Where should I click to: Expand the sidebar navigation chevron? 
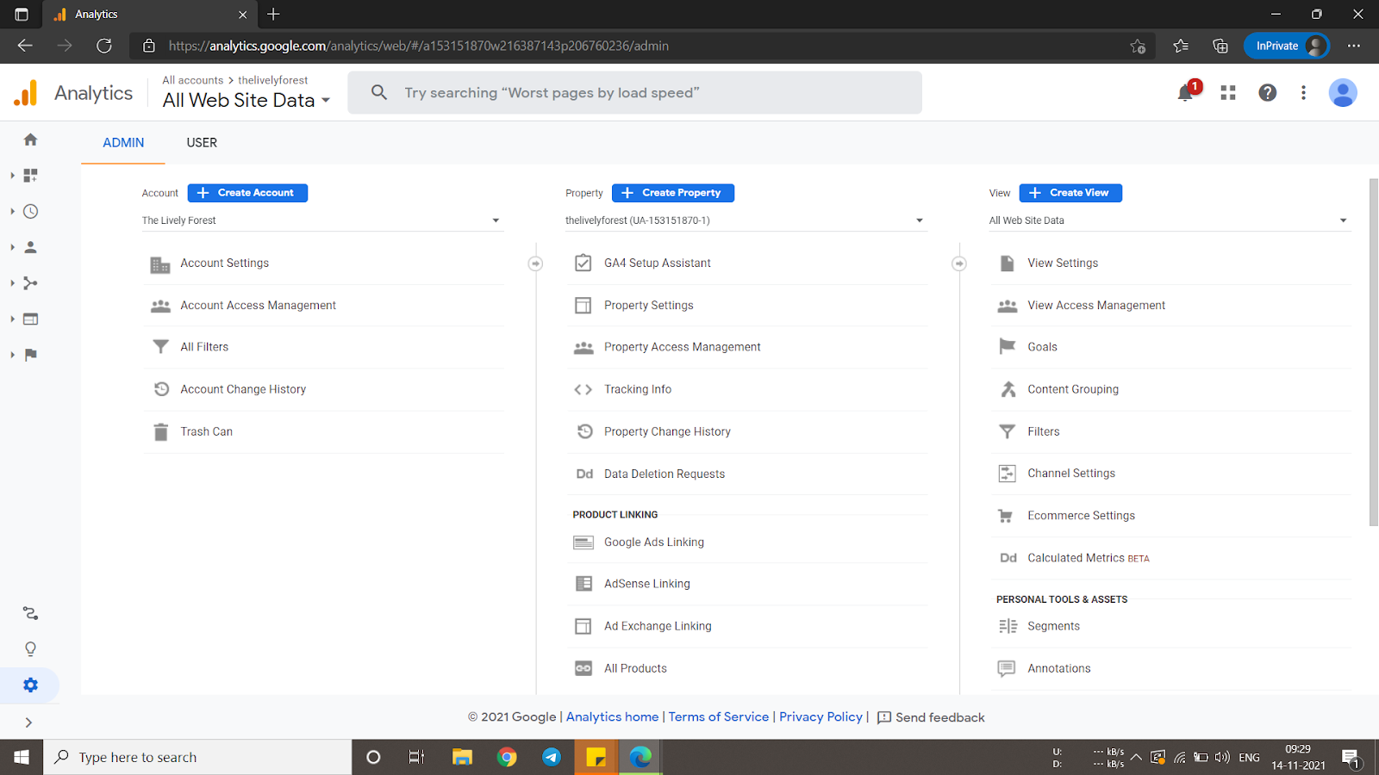[x=28, y=722]
